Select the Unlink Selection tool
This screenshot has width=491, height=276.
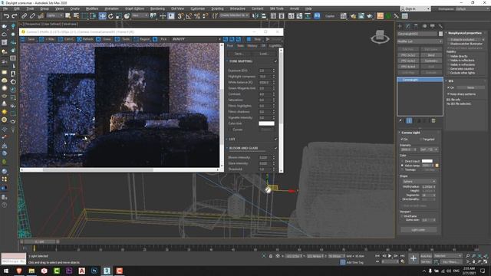point(32,16)
